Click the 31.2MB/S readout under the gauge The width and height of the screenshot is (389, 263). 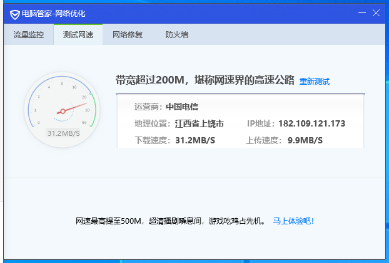(64, 133)
